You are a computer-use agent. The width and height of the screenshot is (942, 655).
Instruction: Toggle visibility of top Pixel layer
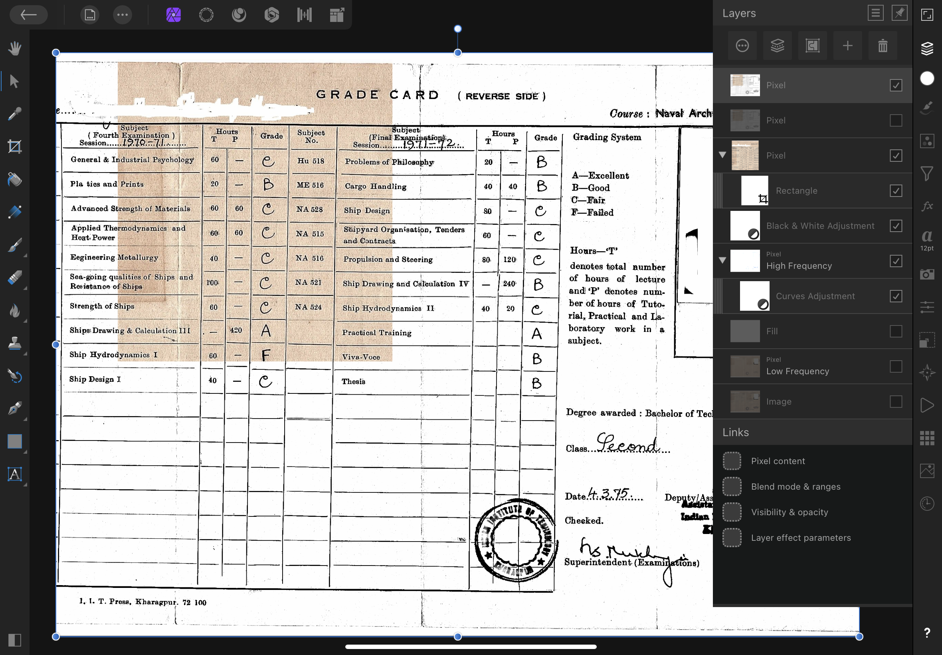[x=896, y=85]
